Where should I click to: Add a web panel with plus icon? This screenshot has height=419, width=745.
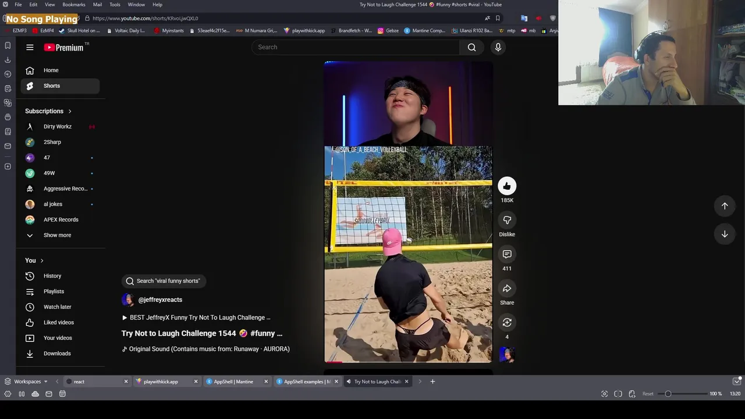8,166
